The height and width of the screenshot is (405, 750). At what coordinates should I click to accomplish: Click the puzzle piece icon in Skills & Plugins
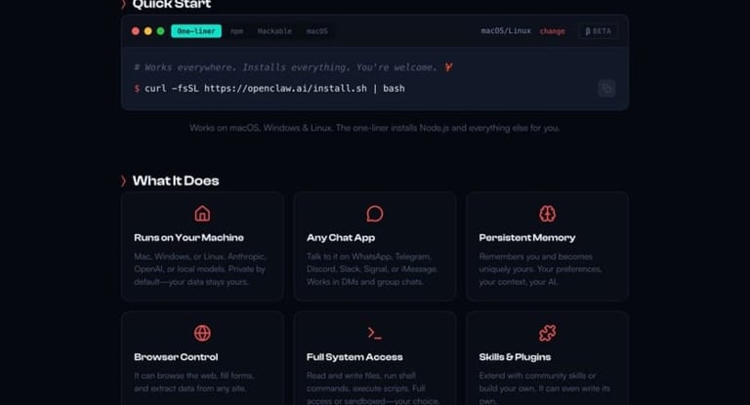click(547, 333)
